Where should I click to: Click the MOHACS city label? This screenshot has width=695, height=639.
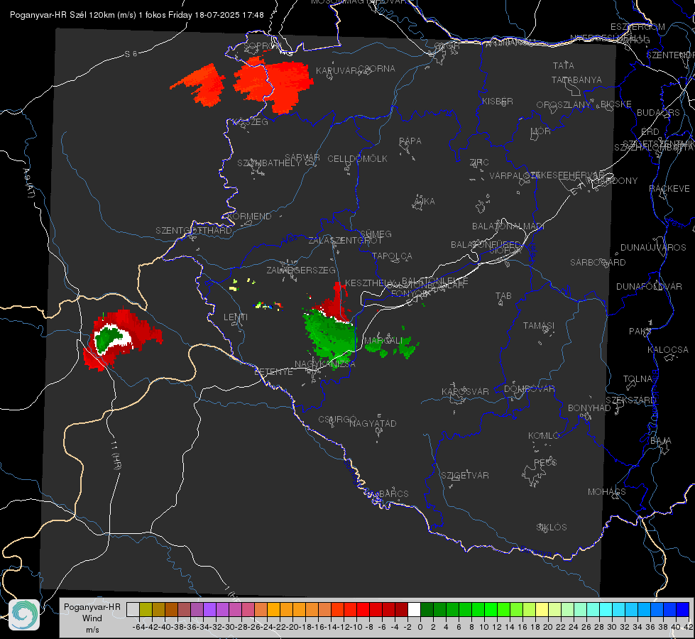coord(607,492)
